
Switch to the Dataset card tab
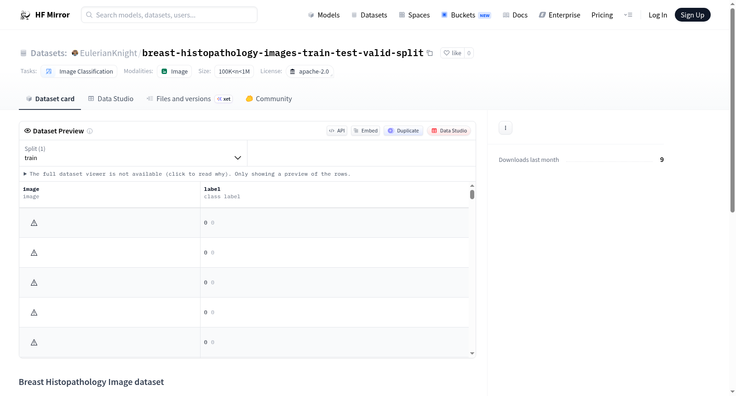click(50, 99)
